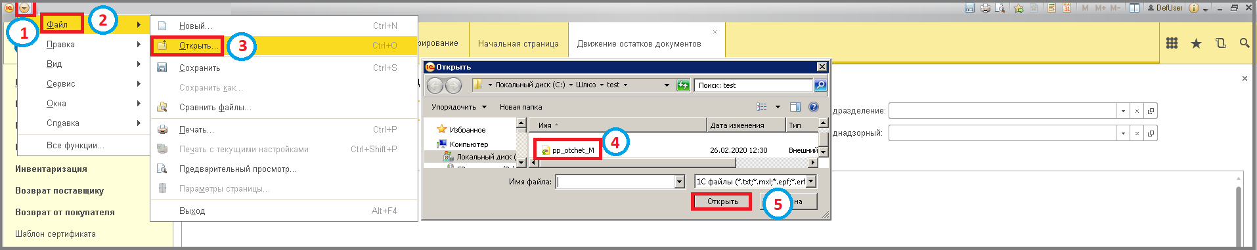Click the printer icon in the top toolbar

(985, 8)
